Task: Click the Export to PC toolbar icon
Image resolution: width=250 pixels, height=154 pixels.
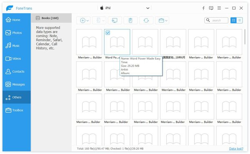Action: 115,20
